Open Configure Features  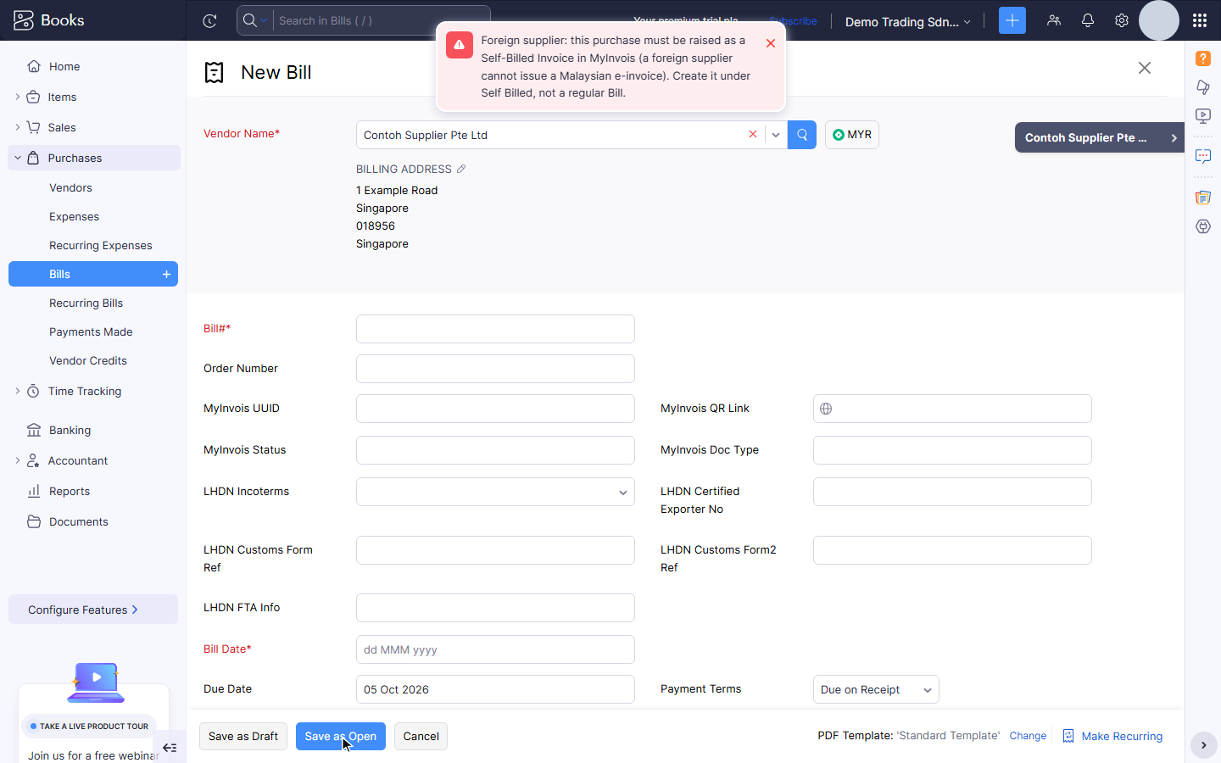93,610
